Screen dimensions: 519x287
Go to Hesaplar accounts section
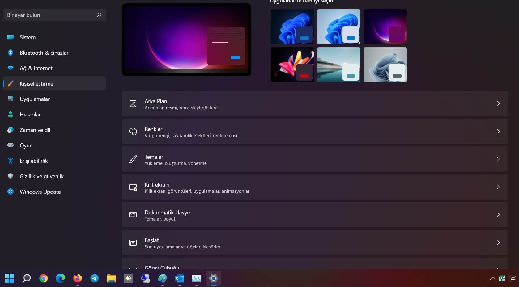[30, 115]
